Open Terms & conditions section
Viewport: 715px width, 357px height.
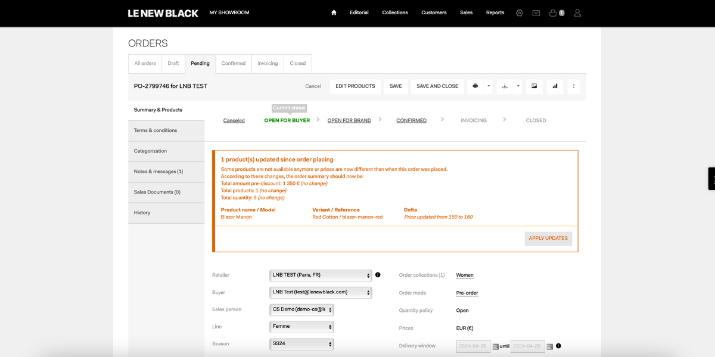pos(166,130)
